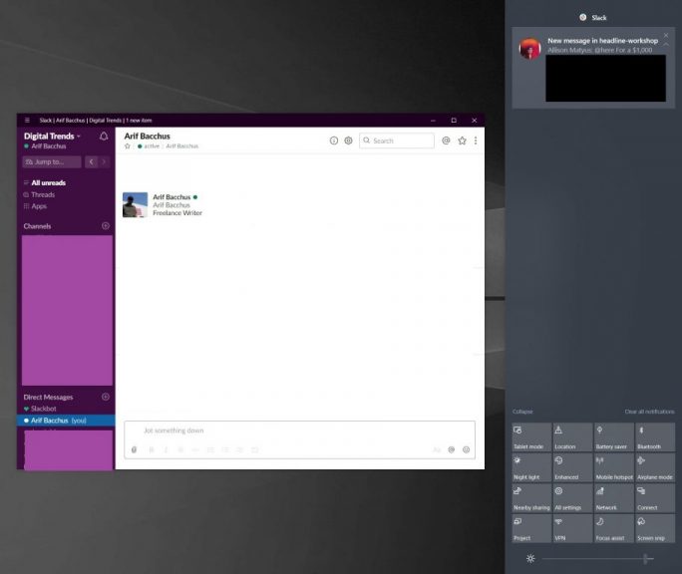Viewport: 682px width, 574px height.
Task: Dismiss the Slack notification with X
Action: tap(666, 35)
